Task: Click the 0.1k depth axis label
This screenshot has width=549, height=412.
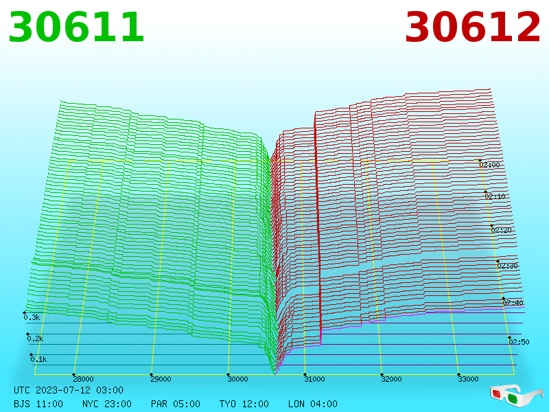Action: click(x=38, y=359)
